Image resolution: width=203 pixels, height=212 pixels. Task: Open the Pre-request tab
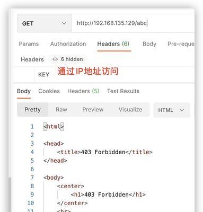181,44
